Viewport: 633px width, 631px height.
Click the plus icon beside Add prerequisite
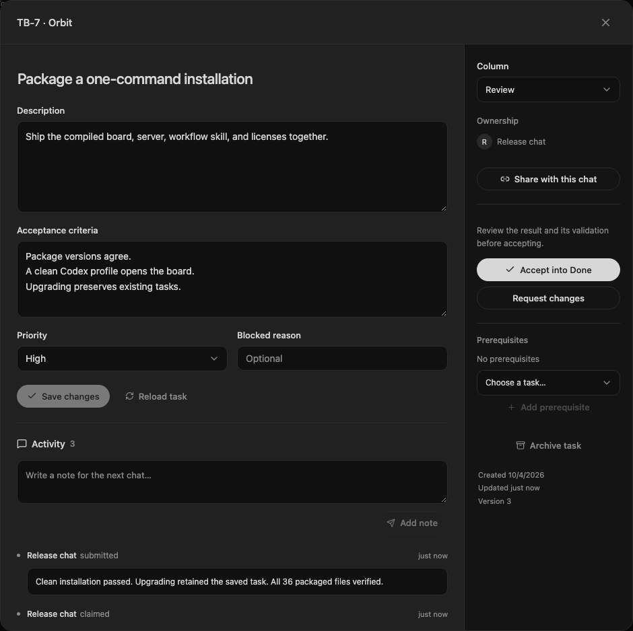coord(511,407)
